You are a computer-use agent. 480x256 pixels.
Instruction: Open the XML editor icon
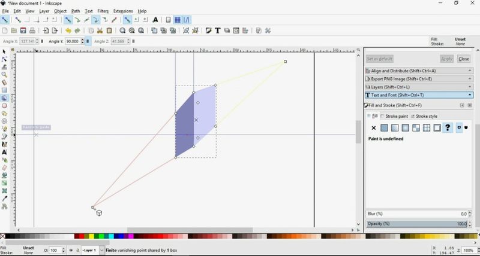coord(236,31)
